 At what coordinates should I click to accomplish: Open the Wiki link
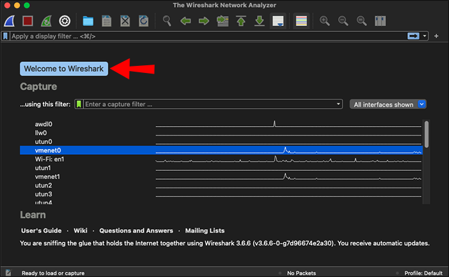point(80,230)
